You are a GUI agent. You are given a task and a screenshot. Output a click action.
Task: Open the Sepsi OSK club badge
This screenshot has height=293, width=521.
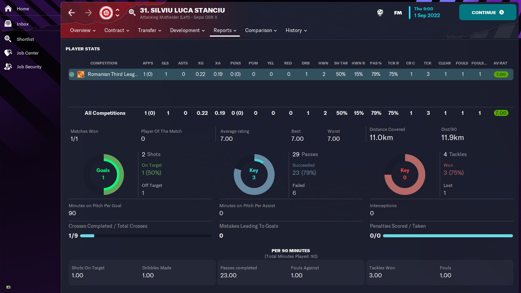pyautogui.click(x=105, y=13)
